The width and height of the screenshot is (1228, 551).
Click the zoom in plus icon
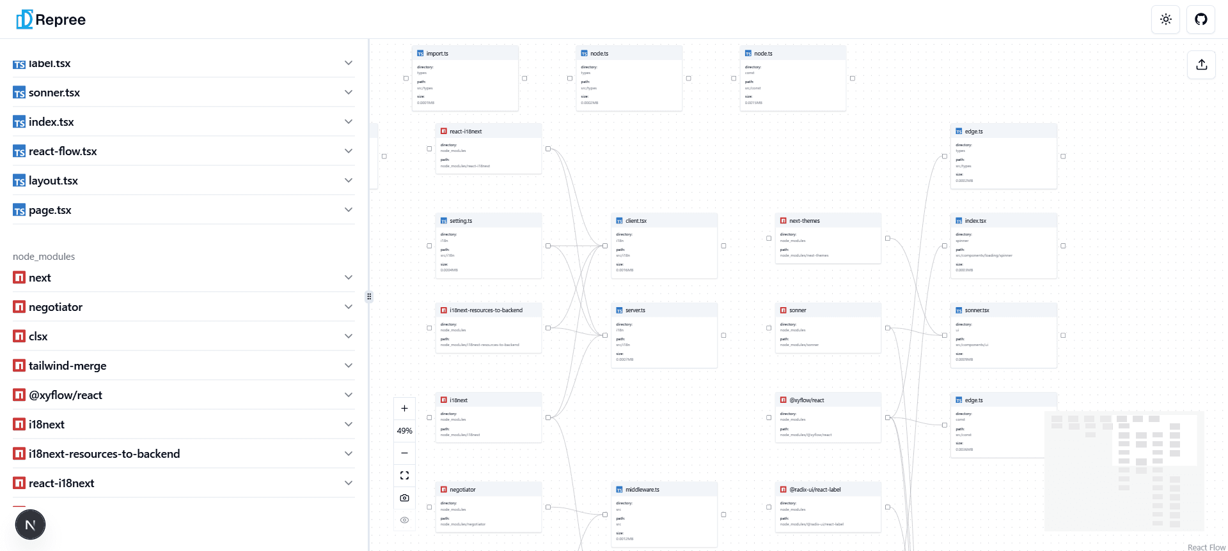click(x=404, y=409)
